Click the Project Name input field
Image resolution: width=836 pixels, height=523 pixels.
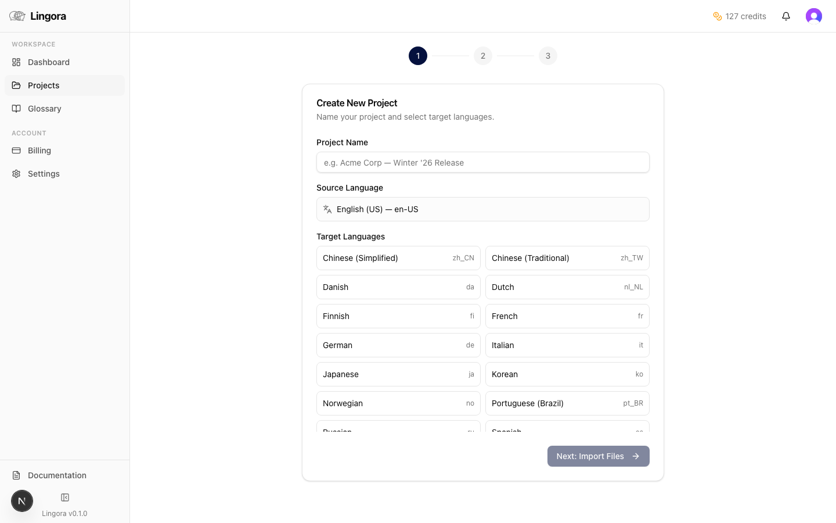483,163
